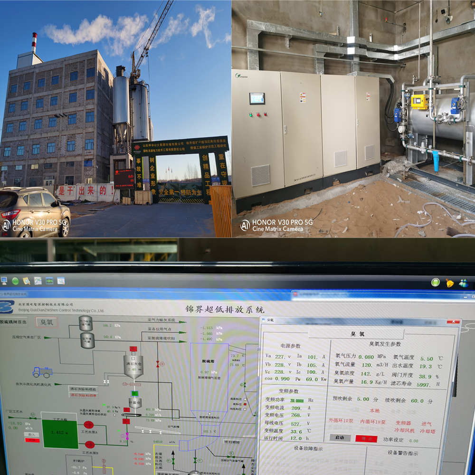This screenshot has height=475, width=475.
Task: Select the 计量仓 metering hopper
Action: (135, 403)
